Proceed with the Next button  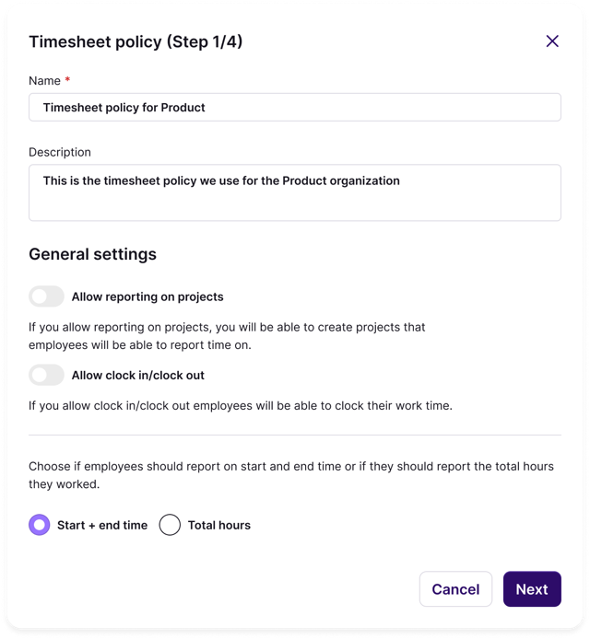pyautogui.click(x=531, y=589)
